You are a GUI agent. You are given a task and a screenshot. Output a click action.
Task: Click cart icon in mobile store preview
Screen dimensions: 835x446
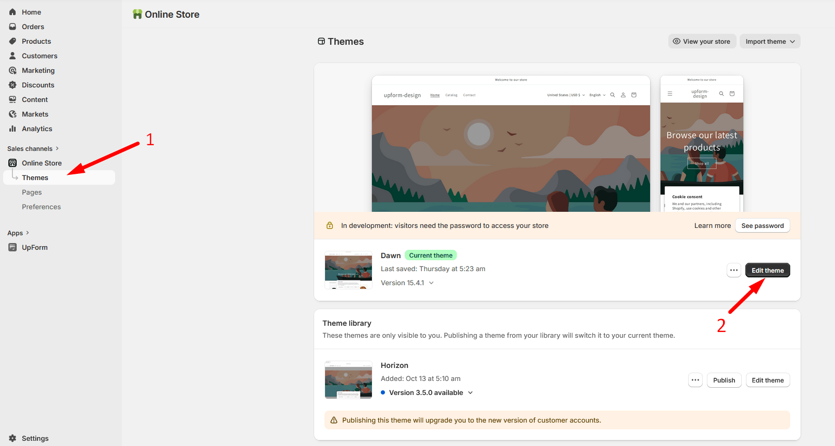732,94
